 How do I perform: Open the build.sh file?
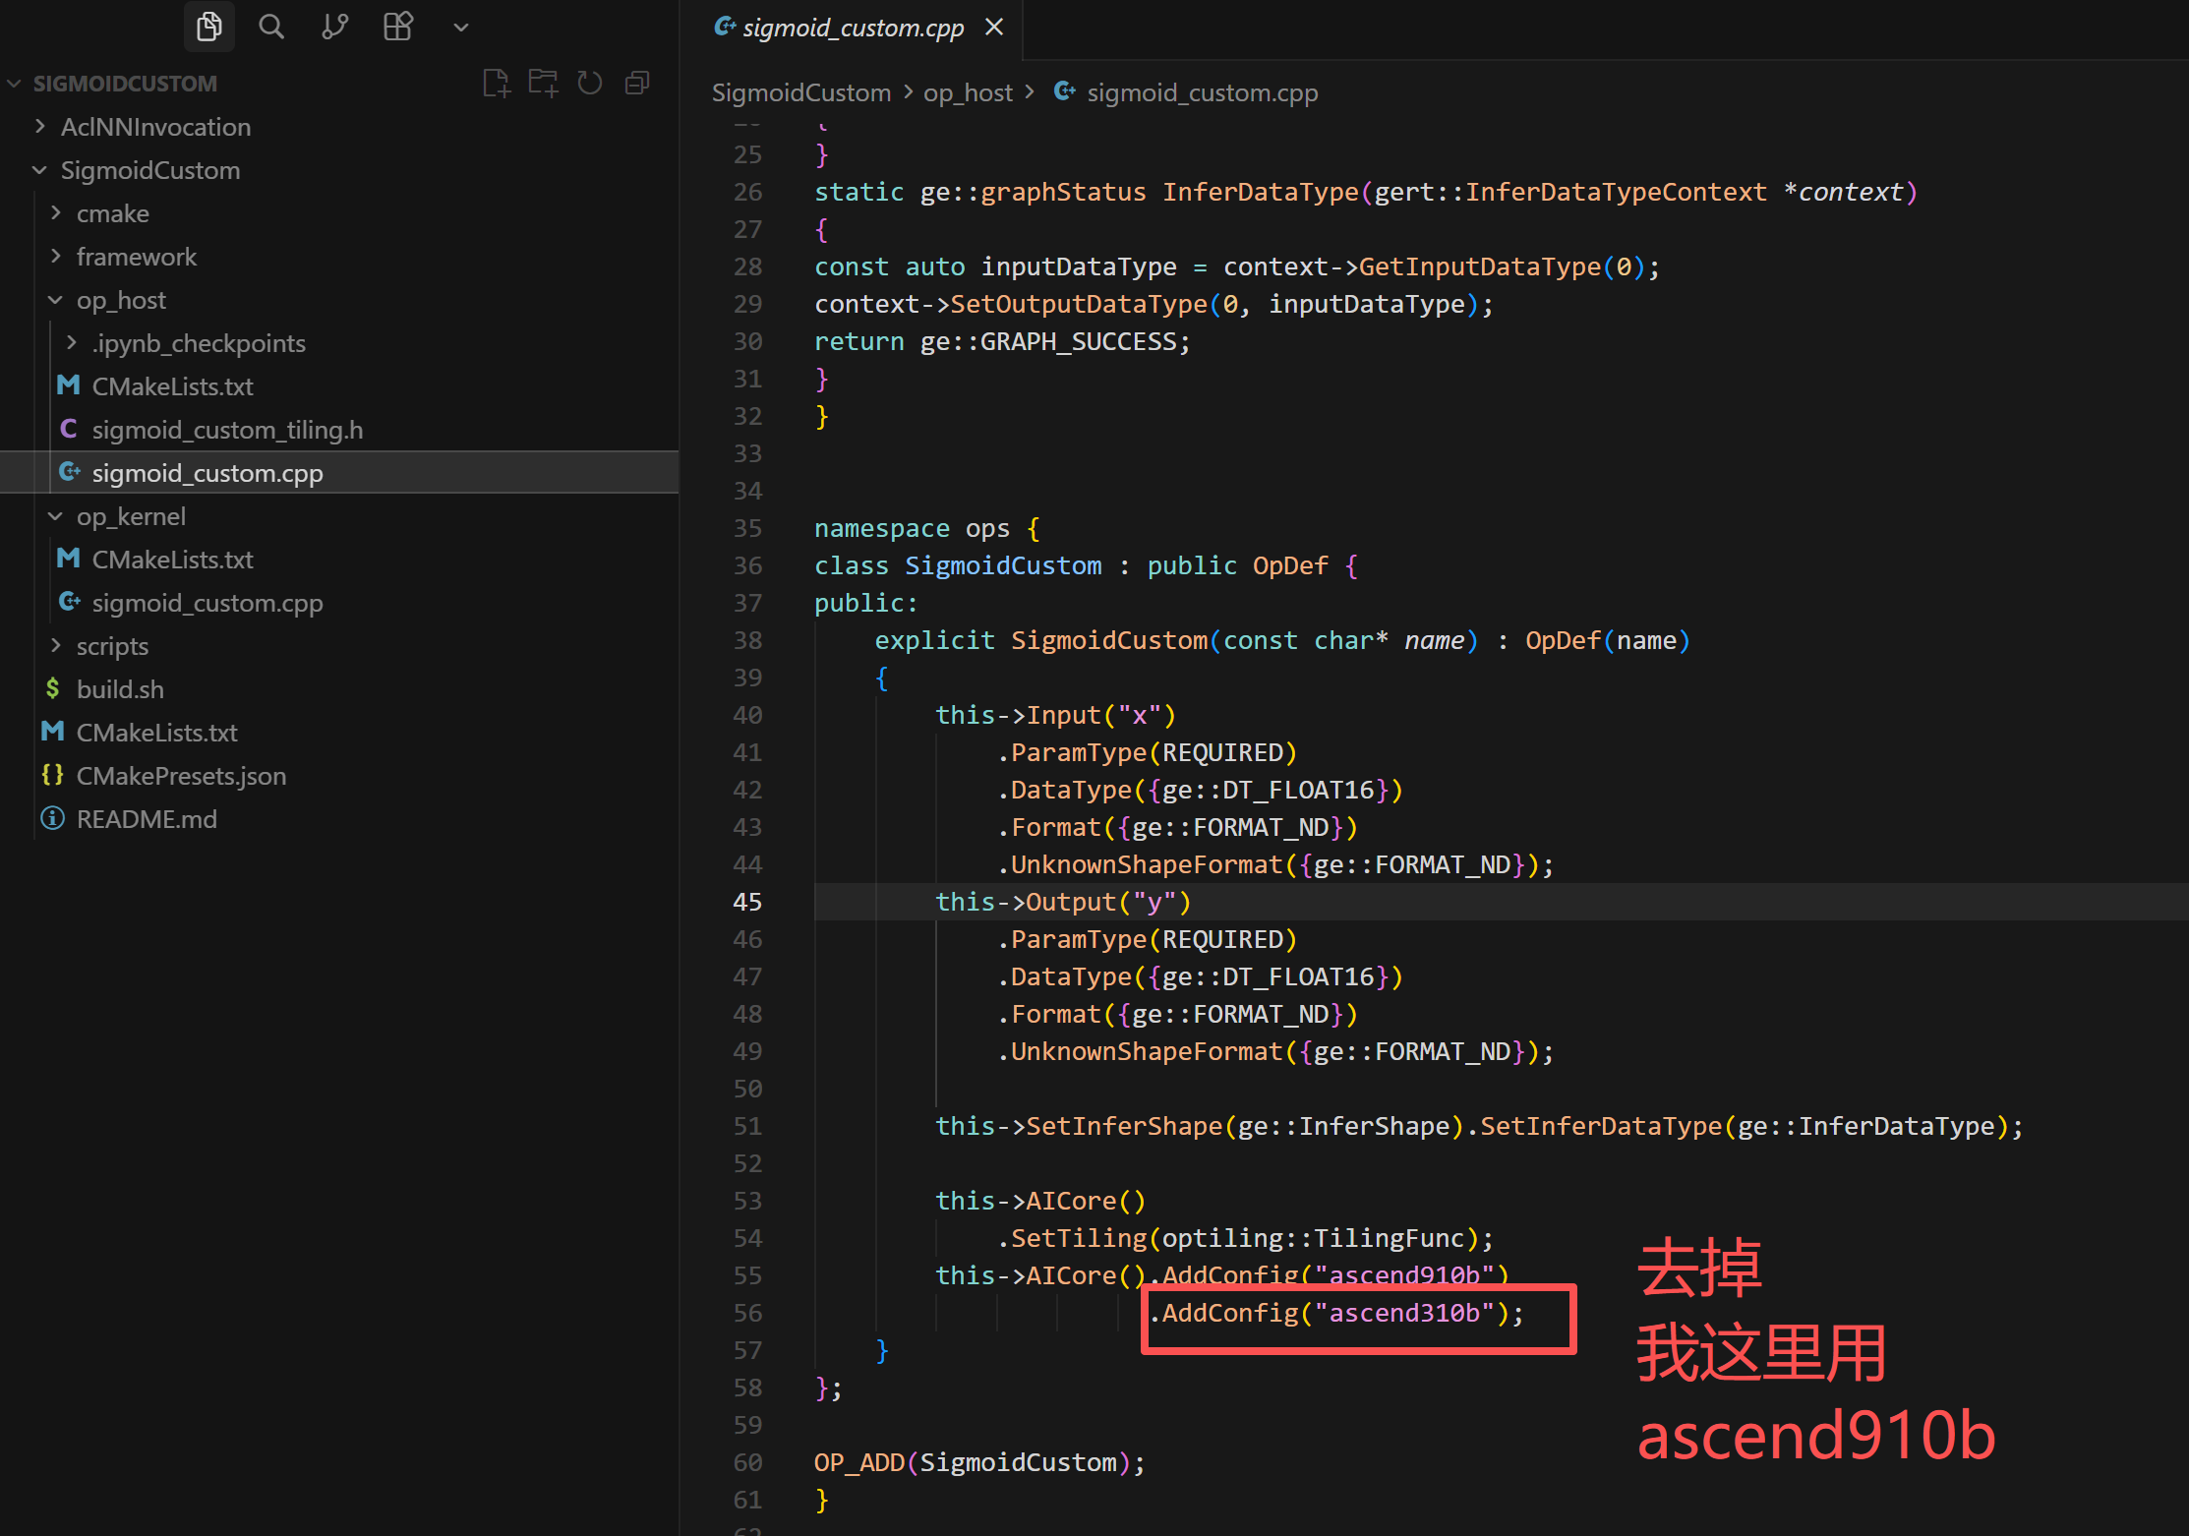[120, 689]
